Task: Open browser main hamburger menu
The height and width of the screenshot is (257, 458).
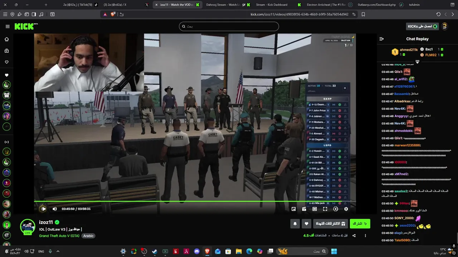Action: (x=5, y=14)
